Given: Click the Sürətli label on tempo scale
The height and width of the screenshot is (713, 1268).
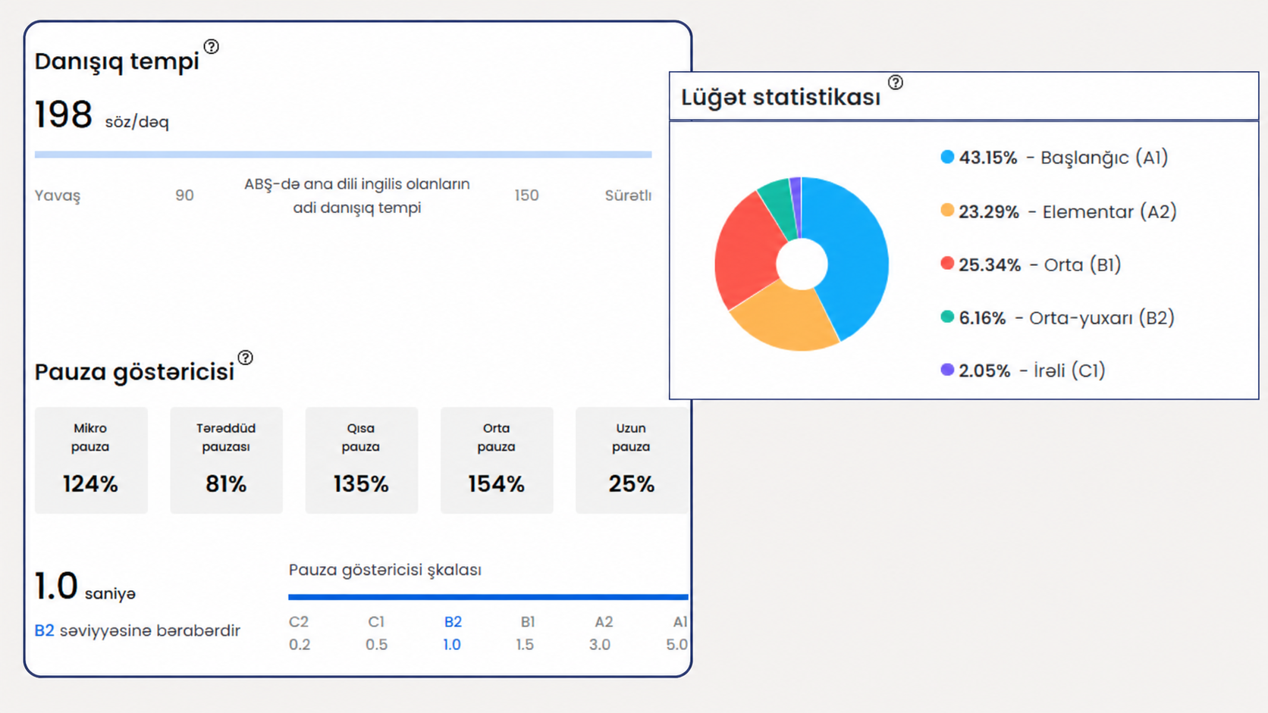Looking at the screenshot, I should tap(628, 195).
